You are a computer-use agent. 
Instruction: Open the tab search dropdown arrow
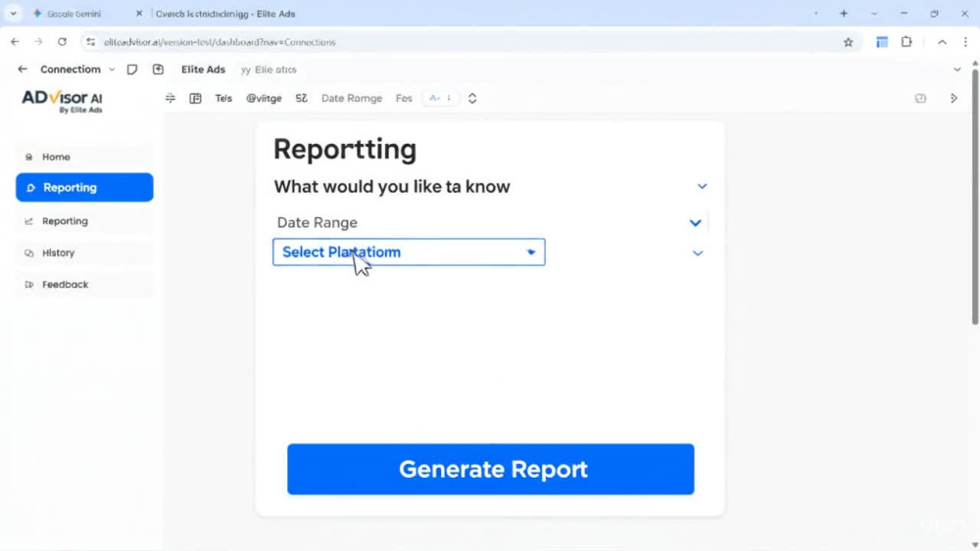pos(13,13)
